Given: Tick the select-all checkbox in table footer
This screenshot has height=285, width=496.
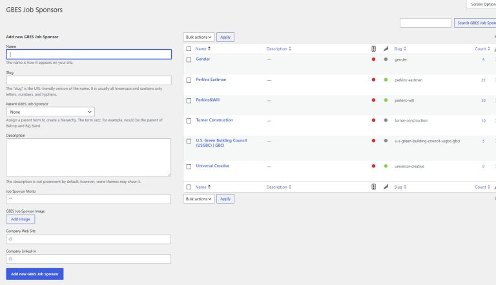Looking at the screenshot, I should (189, 187).
